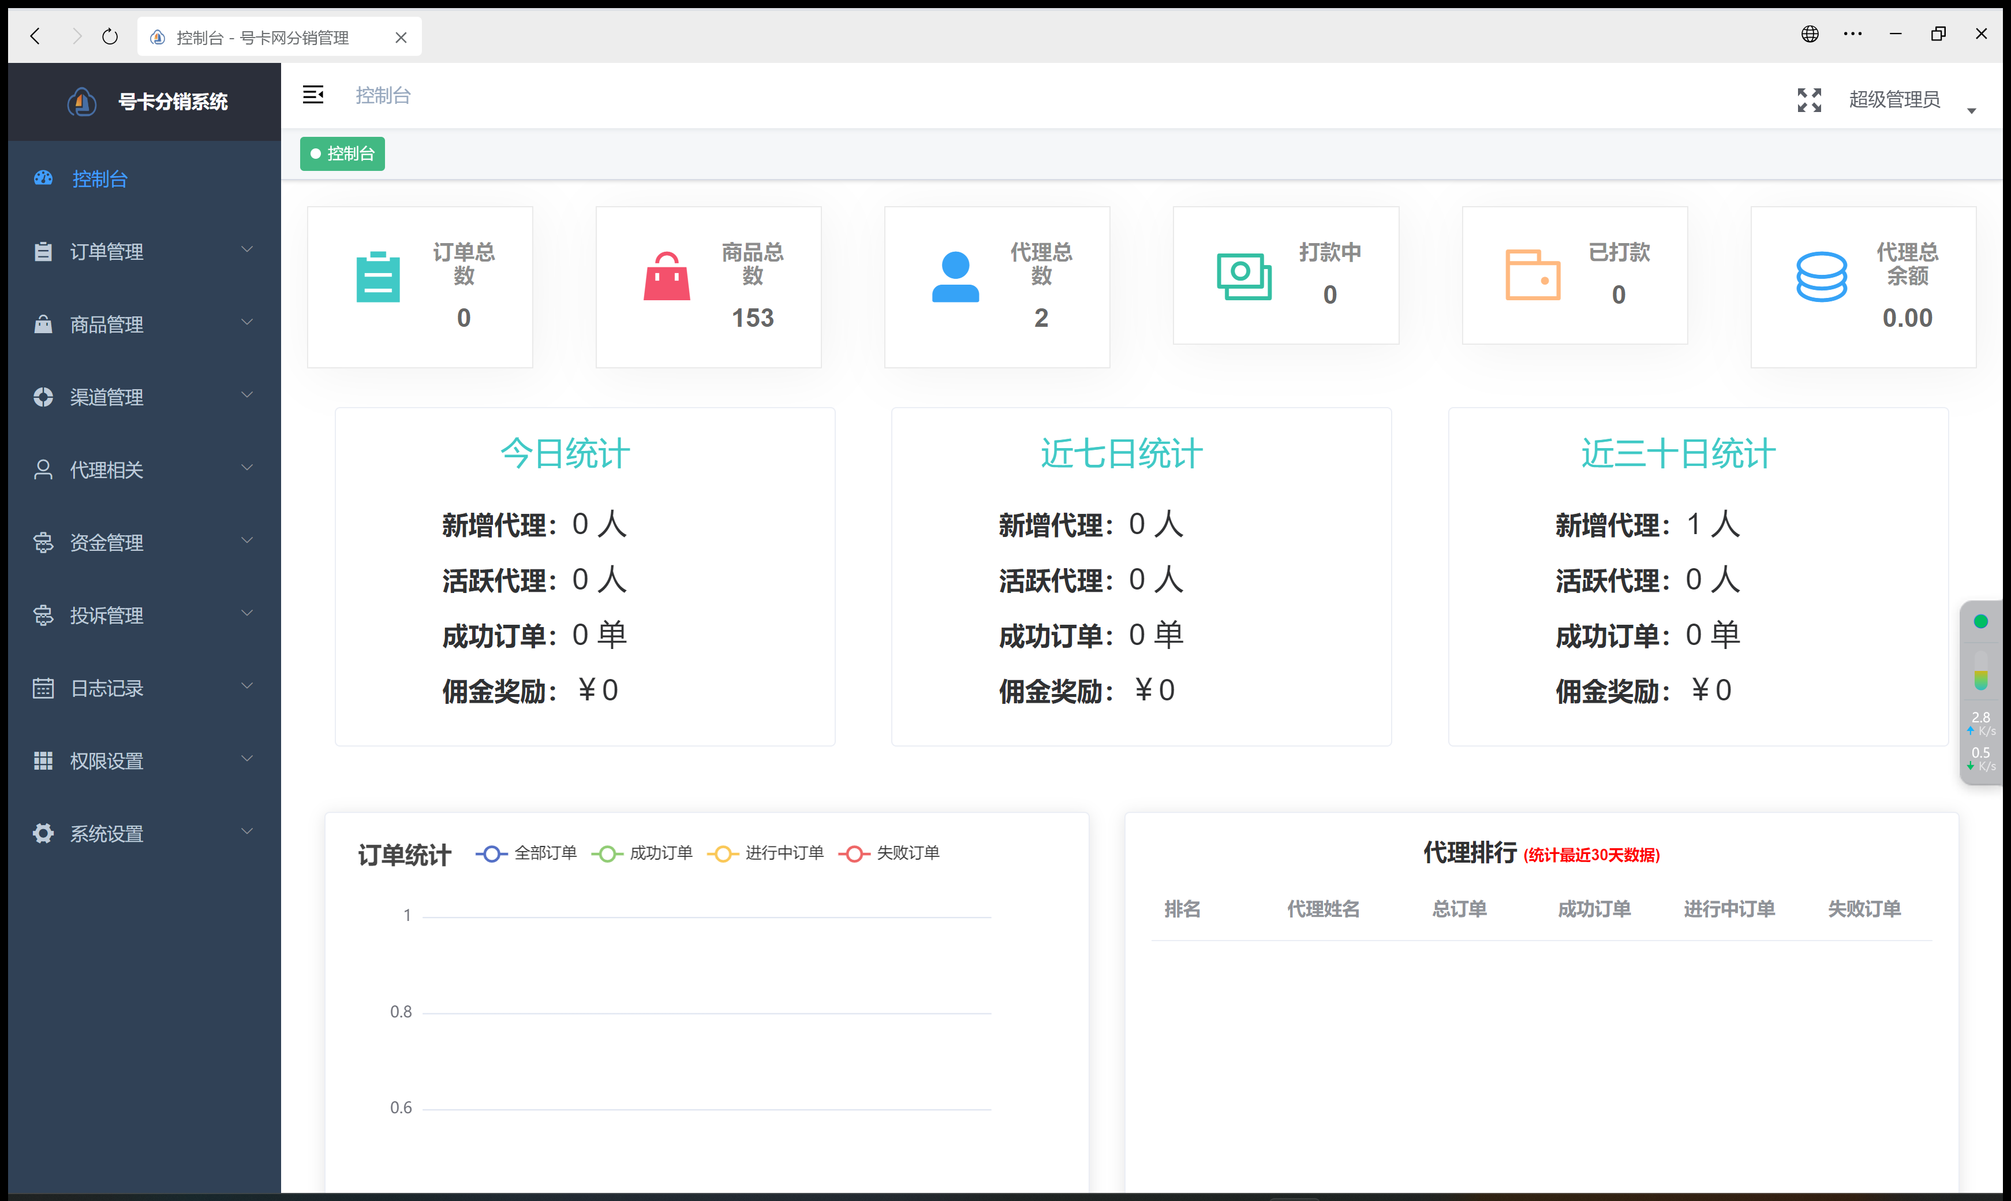This screenshot has width=2011, height=1201.
Task: Select 控制台 in the sidebar
Action: click(x=99, y=179)
